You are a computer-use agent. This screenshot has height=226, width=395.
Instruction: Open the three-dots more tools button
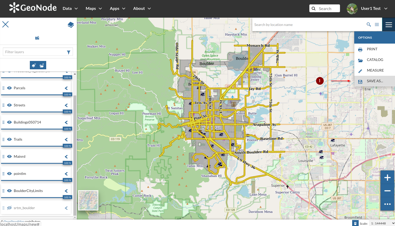[x=387, y=204]
